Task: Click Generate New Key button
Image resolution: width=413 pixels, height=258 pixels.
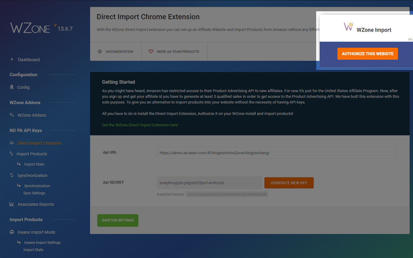Action: [x=289, y=183]
